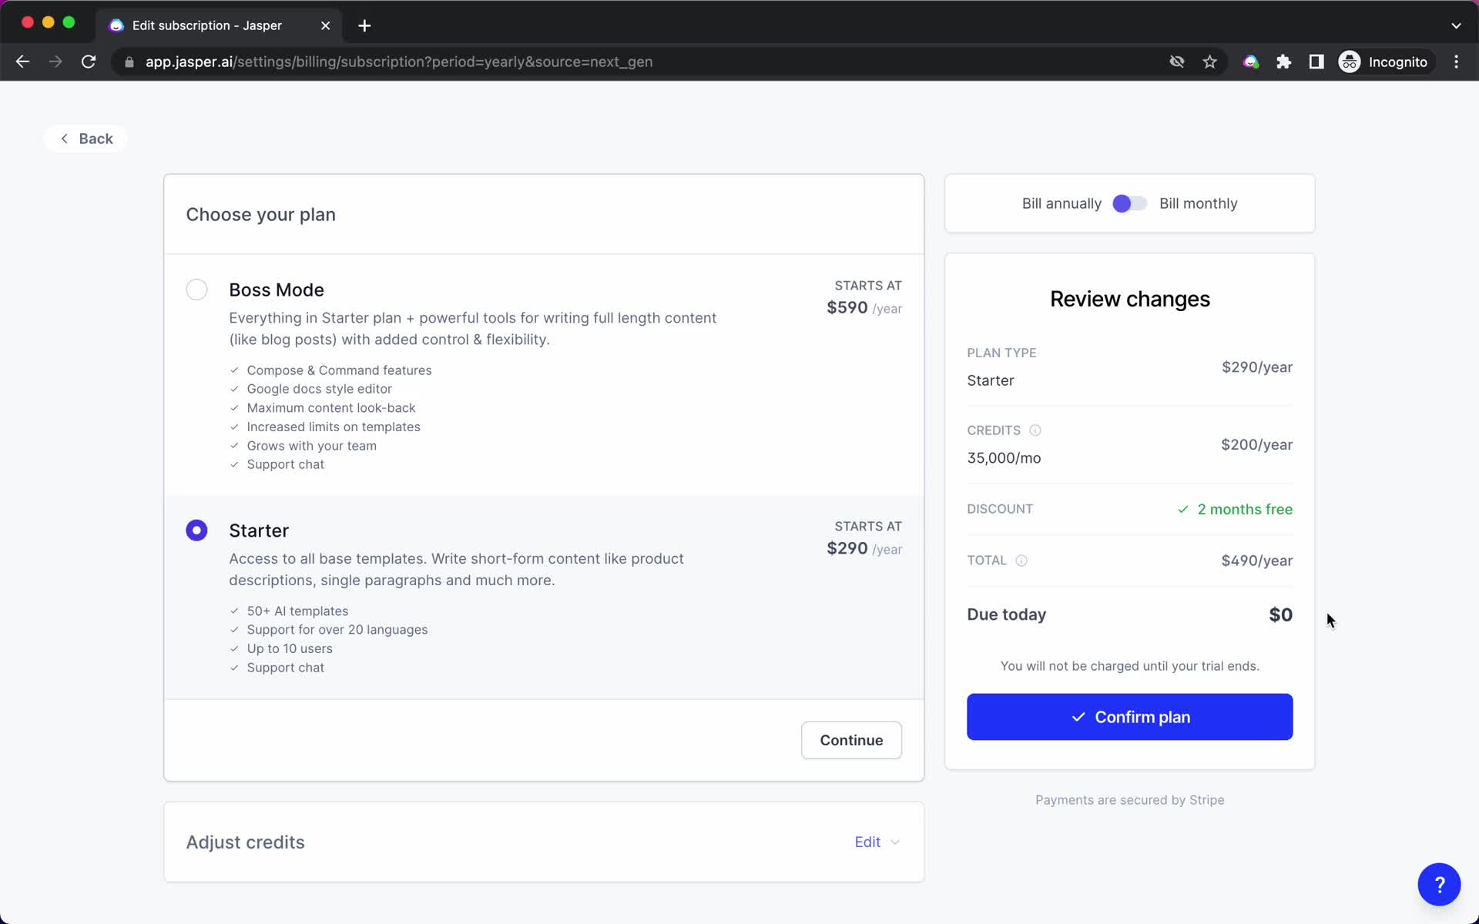The image size is (1479, 924).
Task: Select the Boss Mode radio button
Action: pyautogui.click(x=197, y=289)
